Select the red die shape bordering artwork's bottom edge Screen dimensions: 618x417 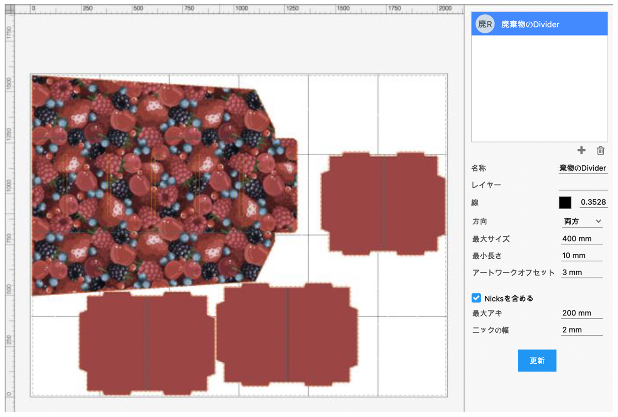287,334
